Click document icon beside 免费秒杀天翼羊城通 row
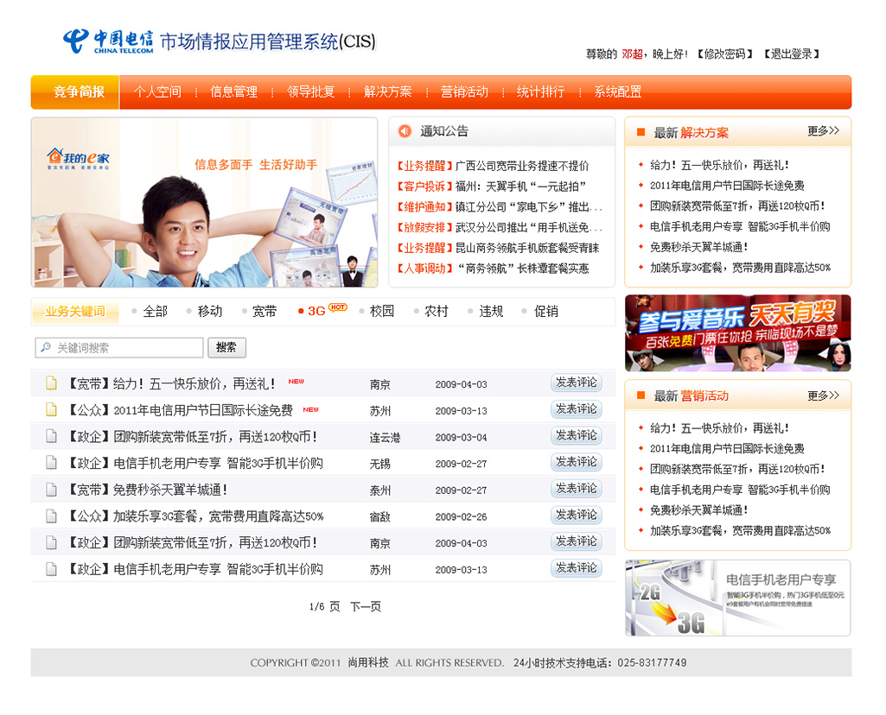The image size is (886, 715). click(x=52, y=490)
